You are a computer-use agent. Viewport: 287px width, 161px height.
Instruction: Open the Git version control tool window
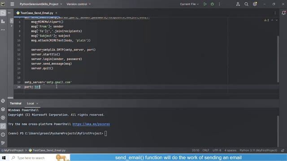click(x=3, y=143)
